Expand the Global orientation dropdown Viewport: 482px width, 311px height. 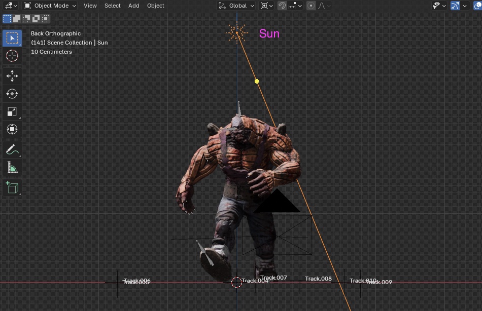pos(236,6)
